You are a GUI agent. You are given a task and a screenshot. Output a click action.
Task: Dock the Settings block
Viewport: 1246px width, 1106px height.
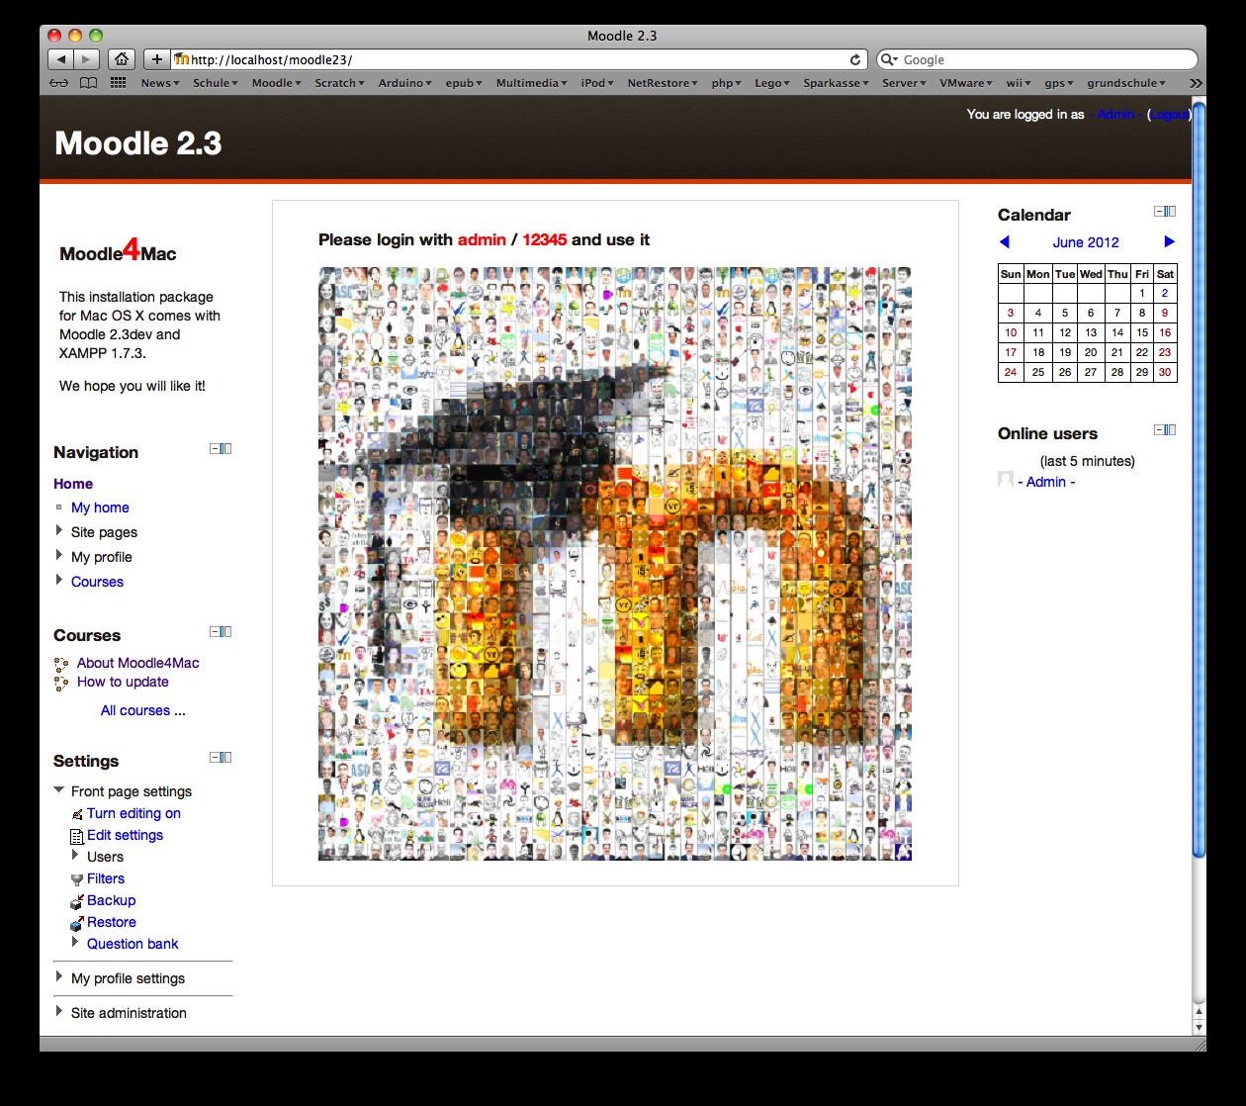(x=226, y=758)
